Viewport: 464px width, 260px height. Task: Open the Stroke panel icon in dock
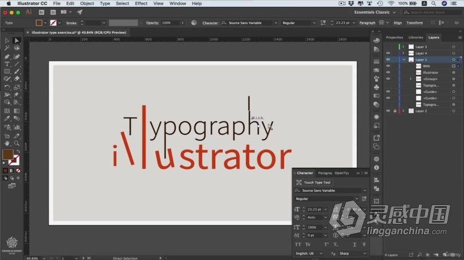point(376,61)
